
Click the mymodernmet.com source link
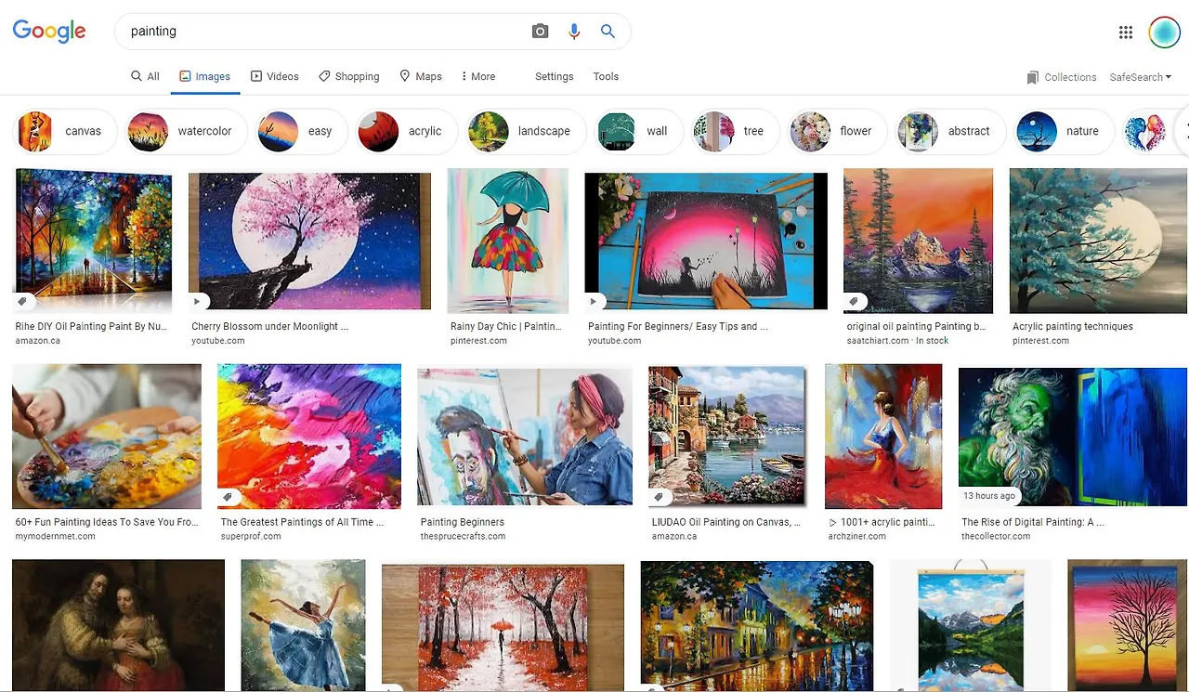click(55, 536)
